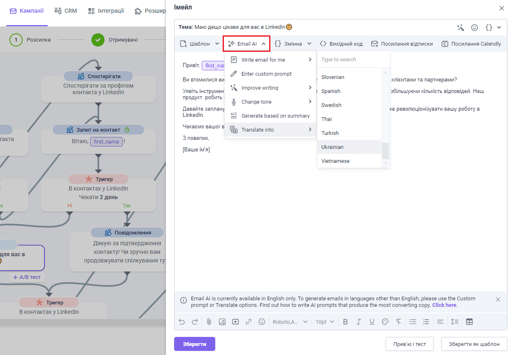Insert a table into the email
This screenshot has height=355, width=519.
469,322
